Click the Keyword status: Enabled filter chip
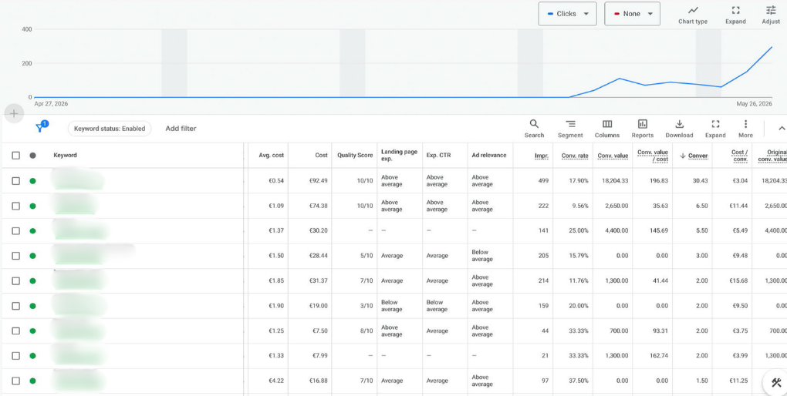787x396 pixels. 110,129
